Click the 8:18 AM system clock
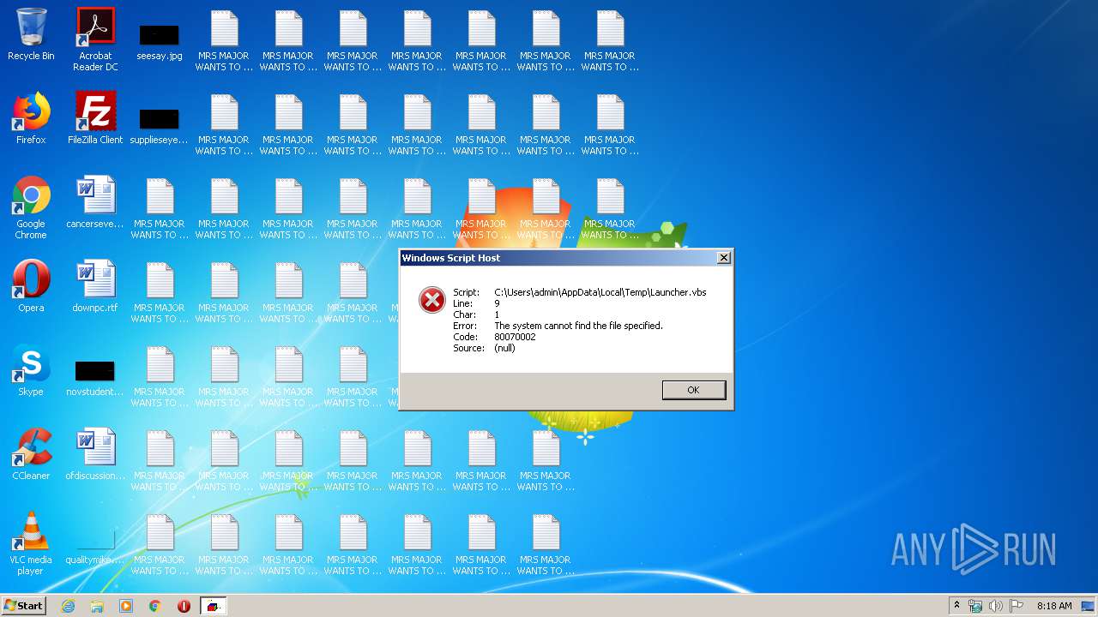This screenshot has height=617, width=1098. click(1054, 606)
